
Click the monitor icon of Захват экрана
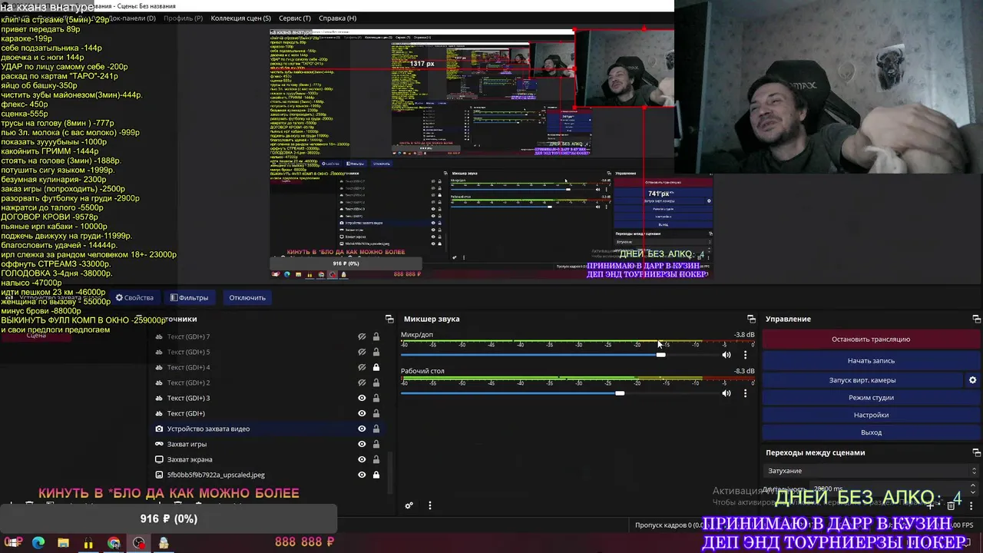tap(159, 459)
